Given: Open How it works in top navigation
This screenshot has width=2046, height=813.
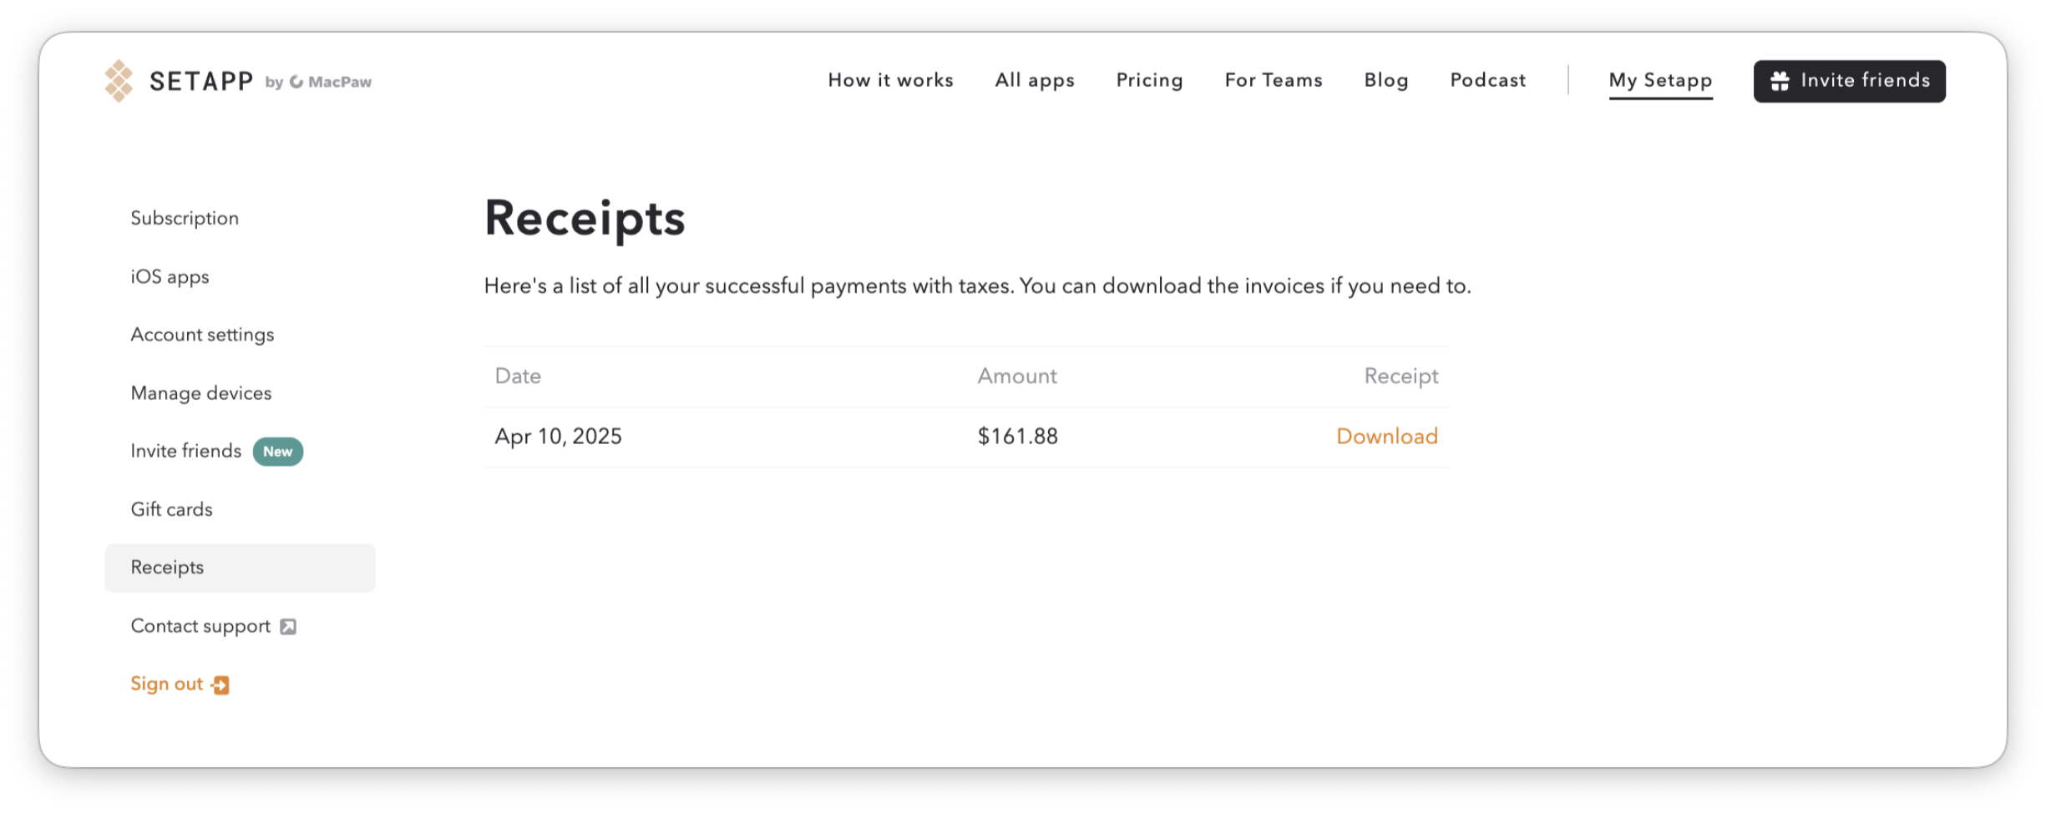Looking at the screenshot, I should coord(890,80).
